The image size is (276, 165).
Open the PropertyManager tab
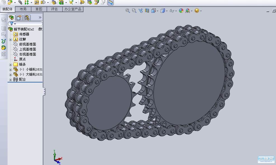click(x=19, y=17)
